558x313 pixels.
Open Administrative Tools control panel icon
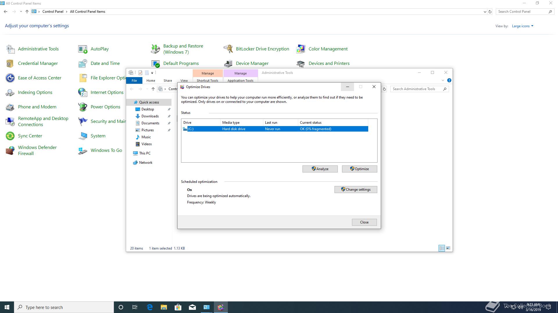pos(10,49)
